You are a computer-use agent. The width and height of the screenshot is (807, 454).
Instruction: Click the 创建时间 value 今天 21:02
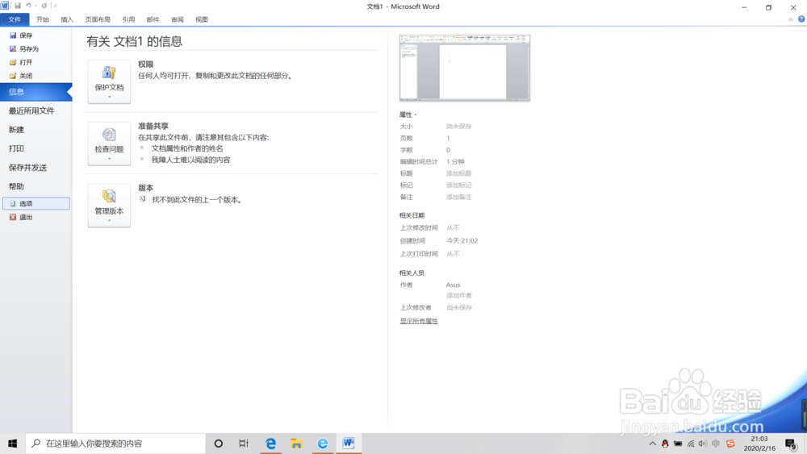[462, 240]
